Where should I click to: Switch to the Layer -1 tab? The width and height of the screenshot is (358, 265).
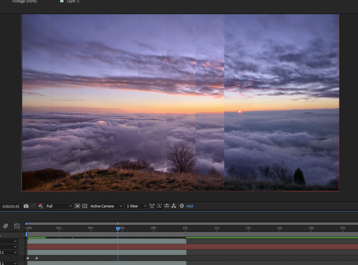coord(73,1)
